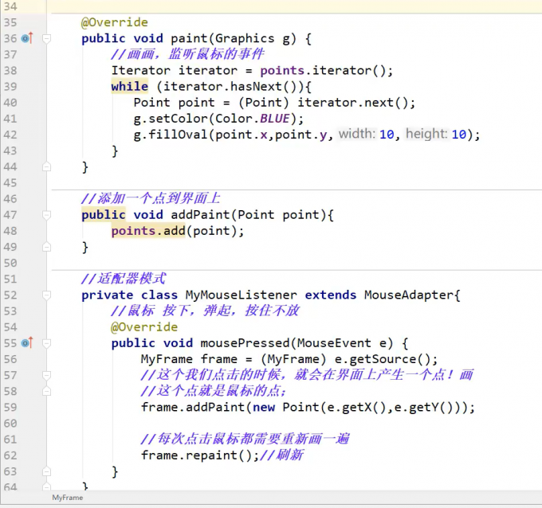
Task: Collapse the paint method using its fold marker
Action: 46,38
